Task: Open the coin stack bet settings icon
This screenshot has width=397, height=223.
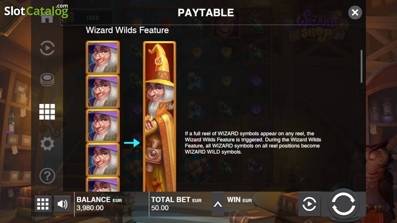Action: 47,80
